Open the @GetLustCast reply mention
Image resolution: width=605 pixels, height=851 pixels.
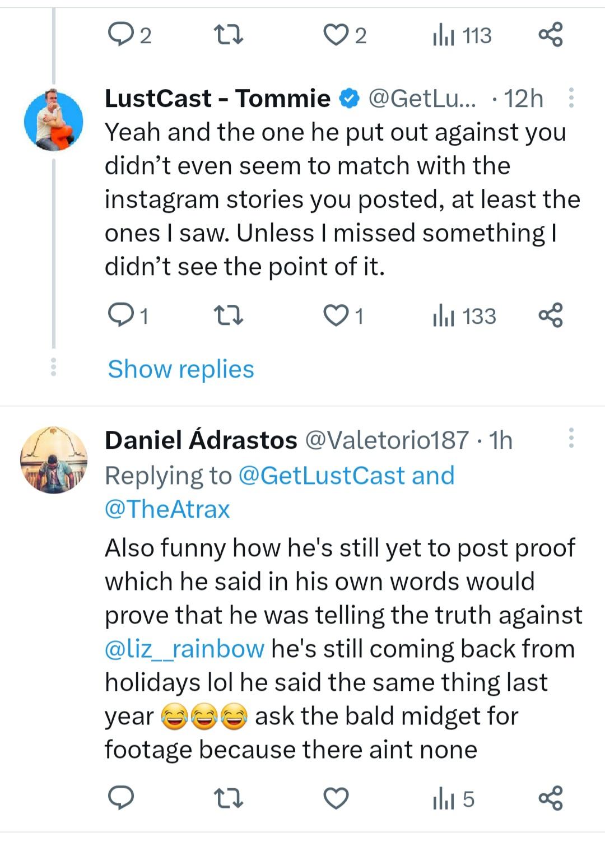pyautogui.click(x=322, y=476)
